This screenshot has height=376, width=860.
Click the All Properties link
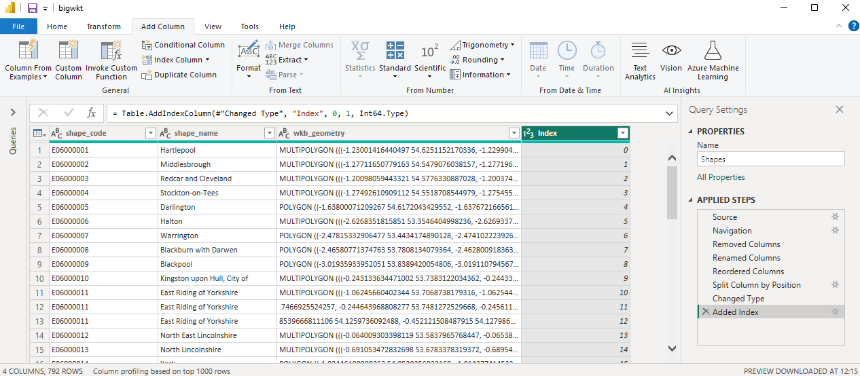(x=721, y=177)
